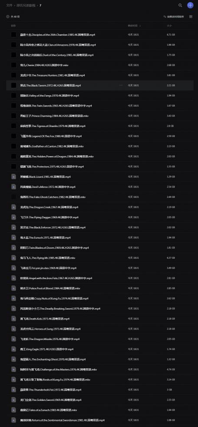Navigate to the 邵氏兄弟影视 breadcrumb folder
The height and width of the screenshot is (427, 198).
tap(25, 5)
